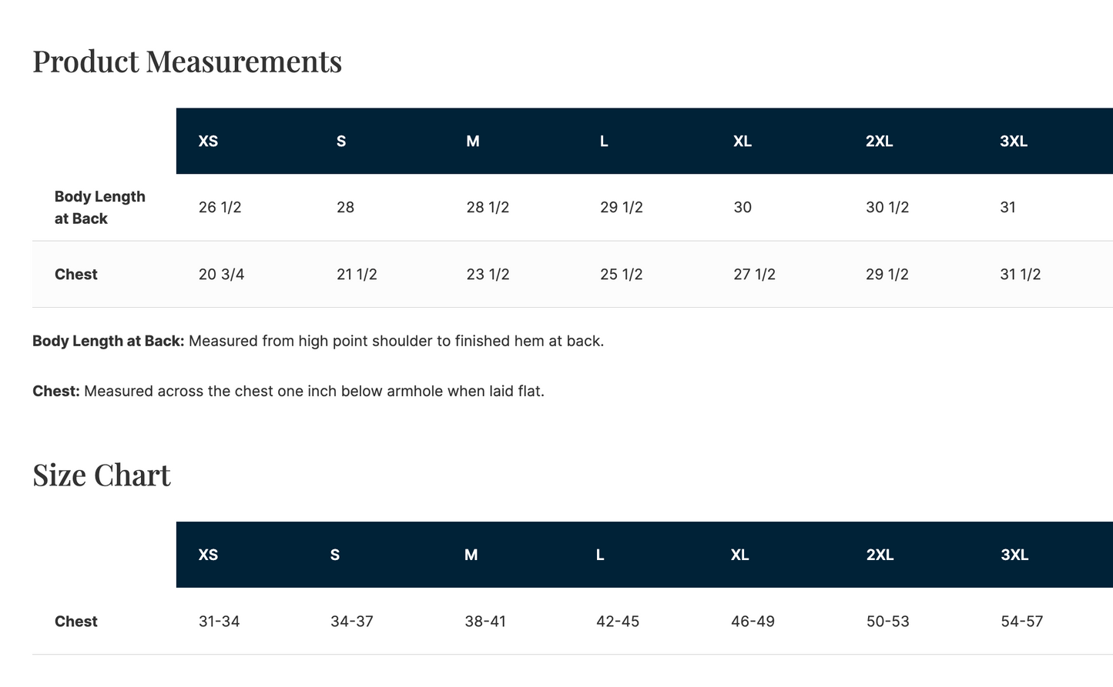Click the bold Body Length at Back definition label

coord(109,341)
